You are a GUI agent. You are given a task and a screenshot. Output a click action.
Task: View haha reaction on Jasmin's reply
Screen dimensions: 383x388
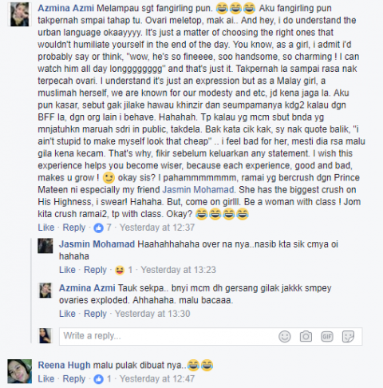click(x=124, y=270)
